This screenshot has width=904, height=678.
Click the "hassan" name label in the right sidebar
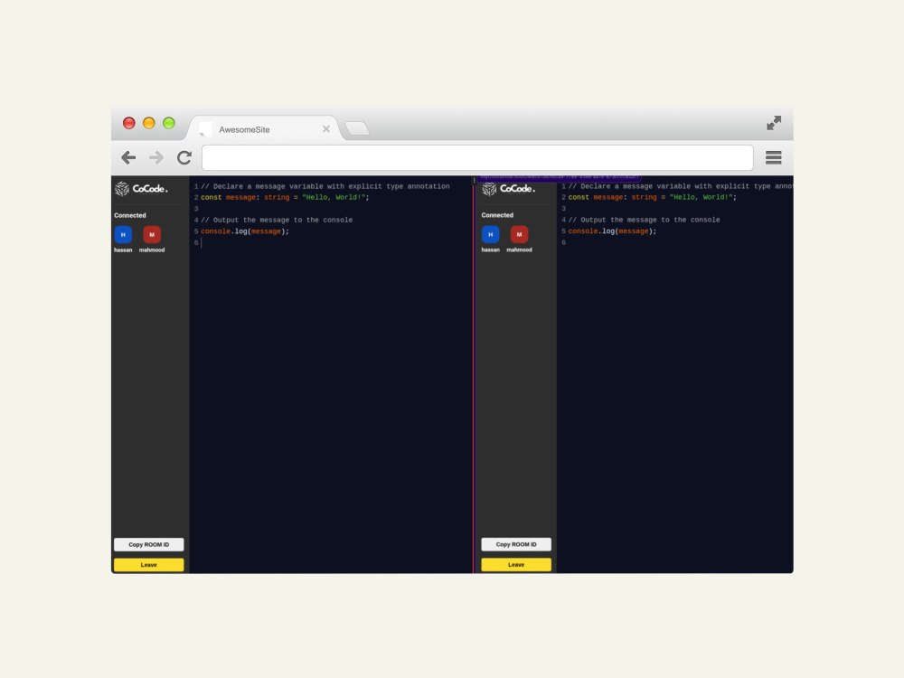click(x=490, y=250)
